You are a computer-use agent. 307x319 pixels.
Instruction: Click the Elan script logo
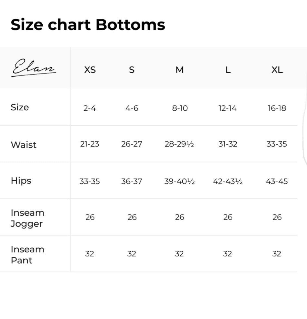tap(34, 68)
